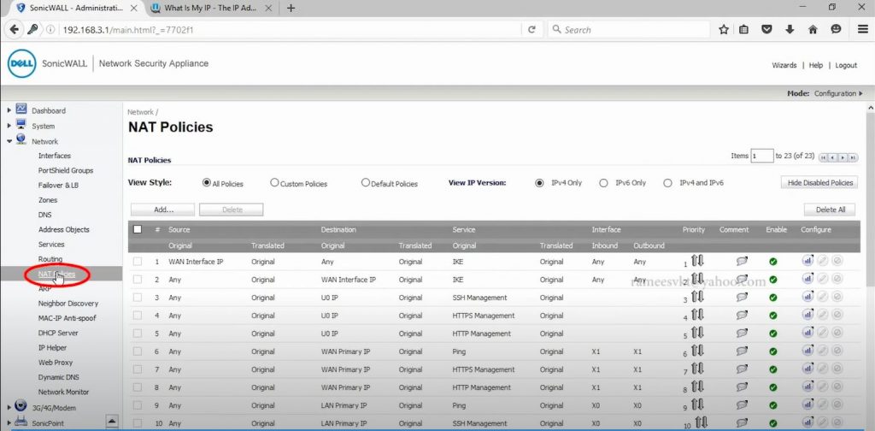
Task: View comment bubble for policy 4
Action: click(742, 316)
